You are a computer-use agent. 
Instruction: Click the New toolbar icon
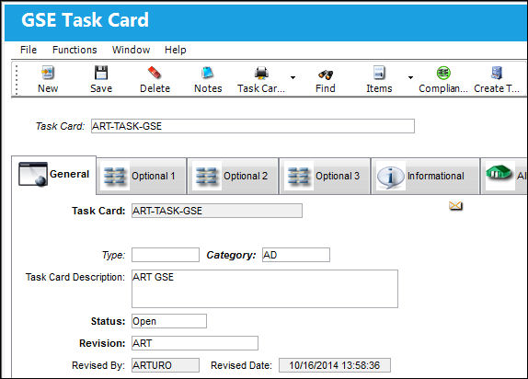[x=48, y=73]
